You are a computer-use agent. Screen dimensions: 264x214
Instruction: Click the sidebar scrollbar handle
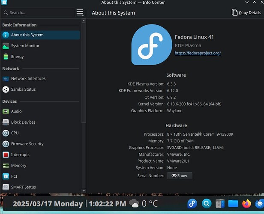84,73
